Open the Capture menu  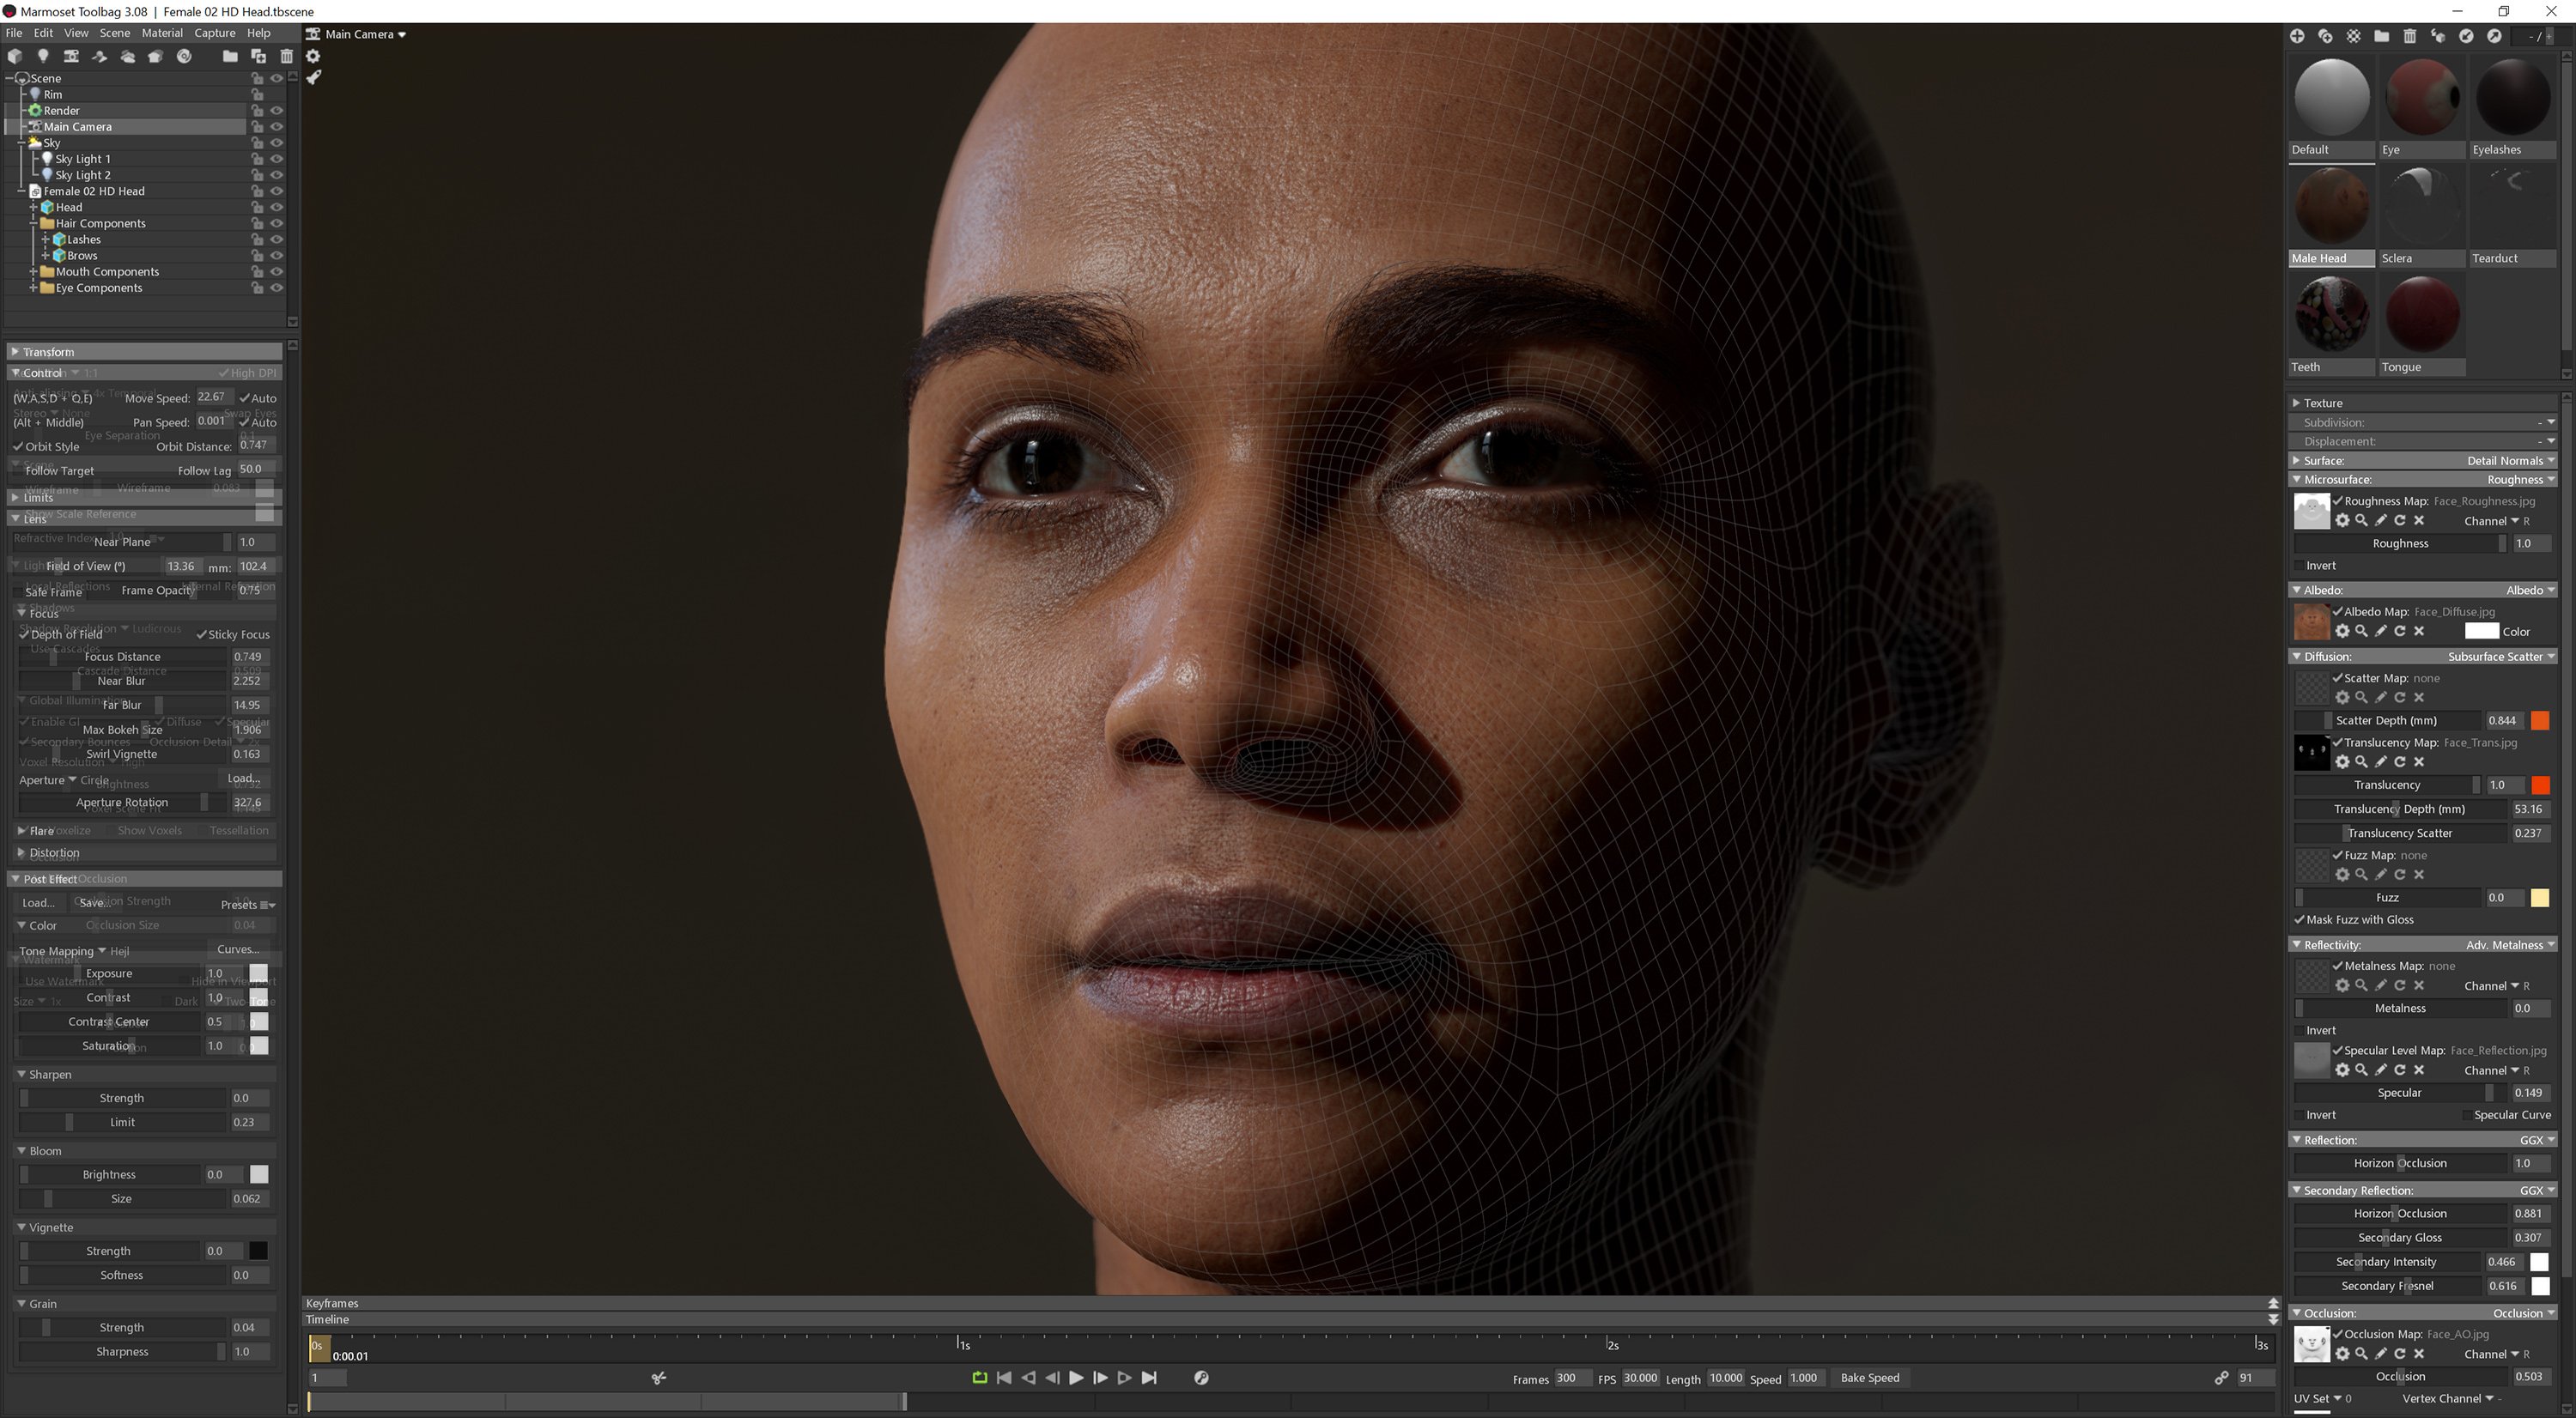tap(215, 33)
